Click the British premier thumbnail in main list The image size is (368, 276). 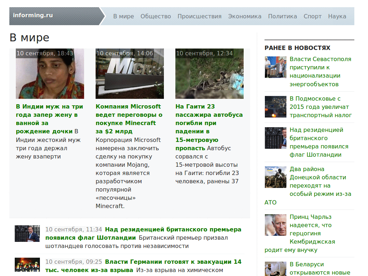(x=27, y=234)
